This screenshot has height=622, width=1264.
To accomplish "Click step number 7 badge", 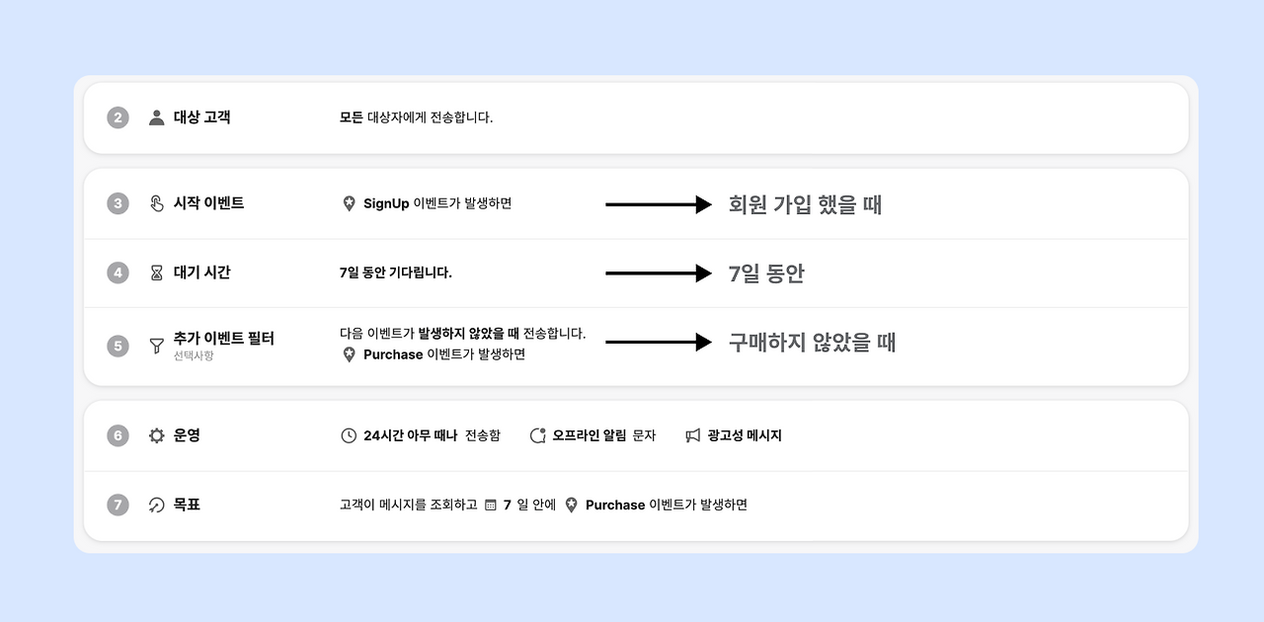I will coord(118,505).
